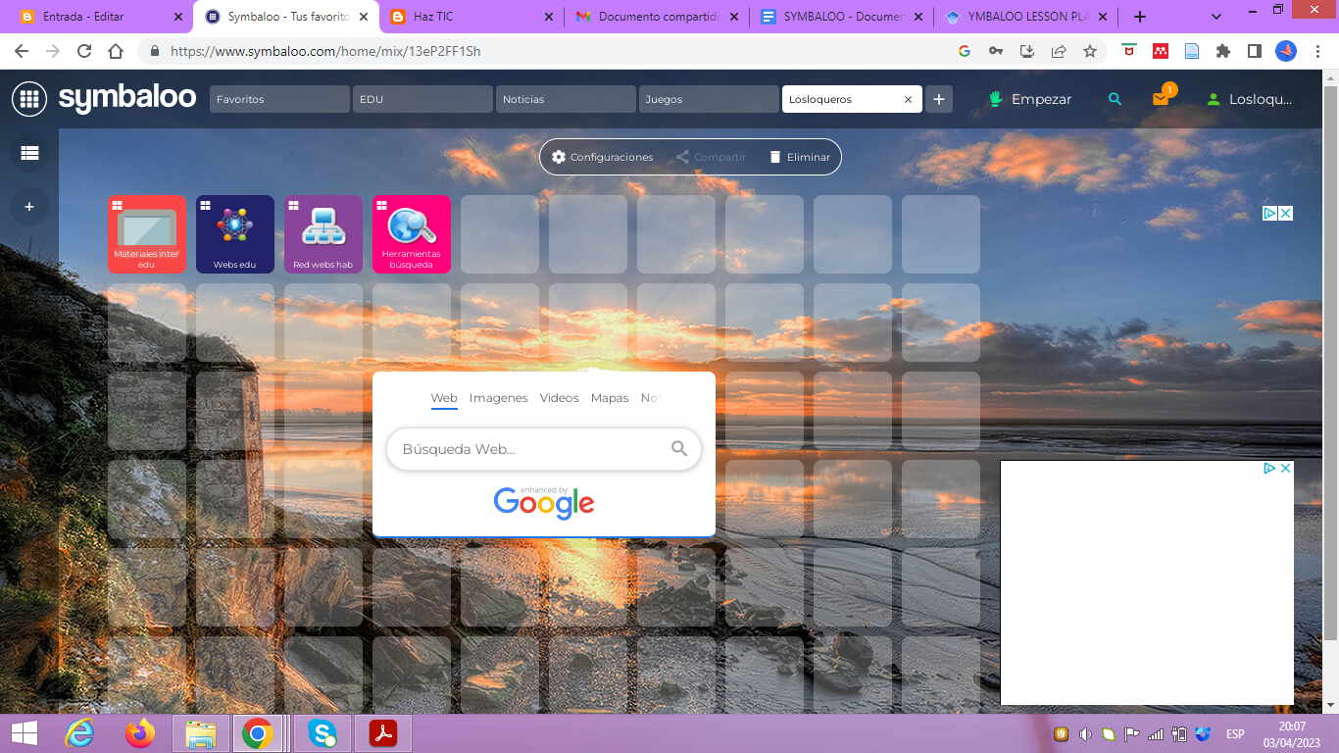
Task: Click the install app icon in address bar
Action: [x=1027, y=51]
